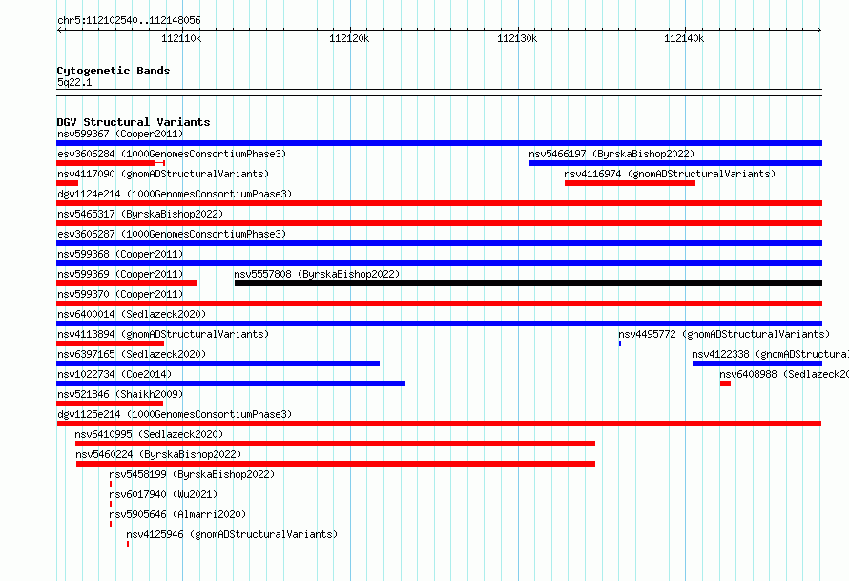Click the blue esv3606287 bar

[439, 243]
